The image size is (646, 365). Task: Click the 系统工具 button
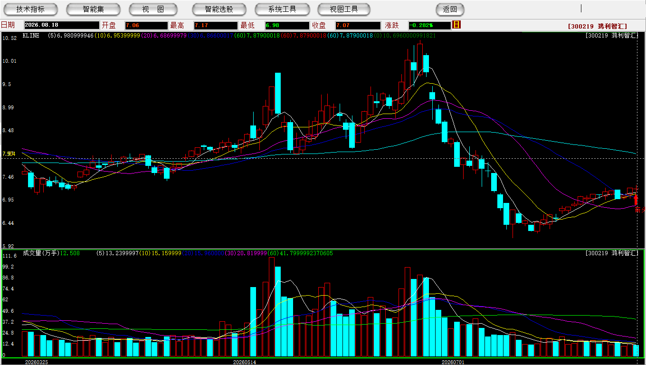[x=282, y=9]
